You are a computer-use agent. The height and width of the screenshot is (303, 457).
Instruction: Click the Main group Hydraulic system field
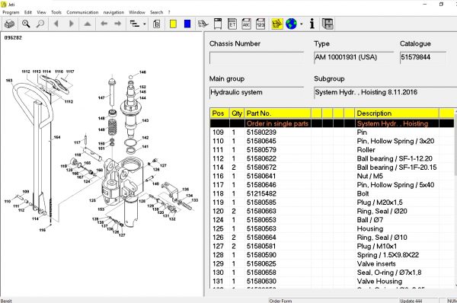point(257,92)
